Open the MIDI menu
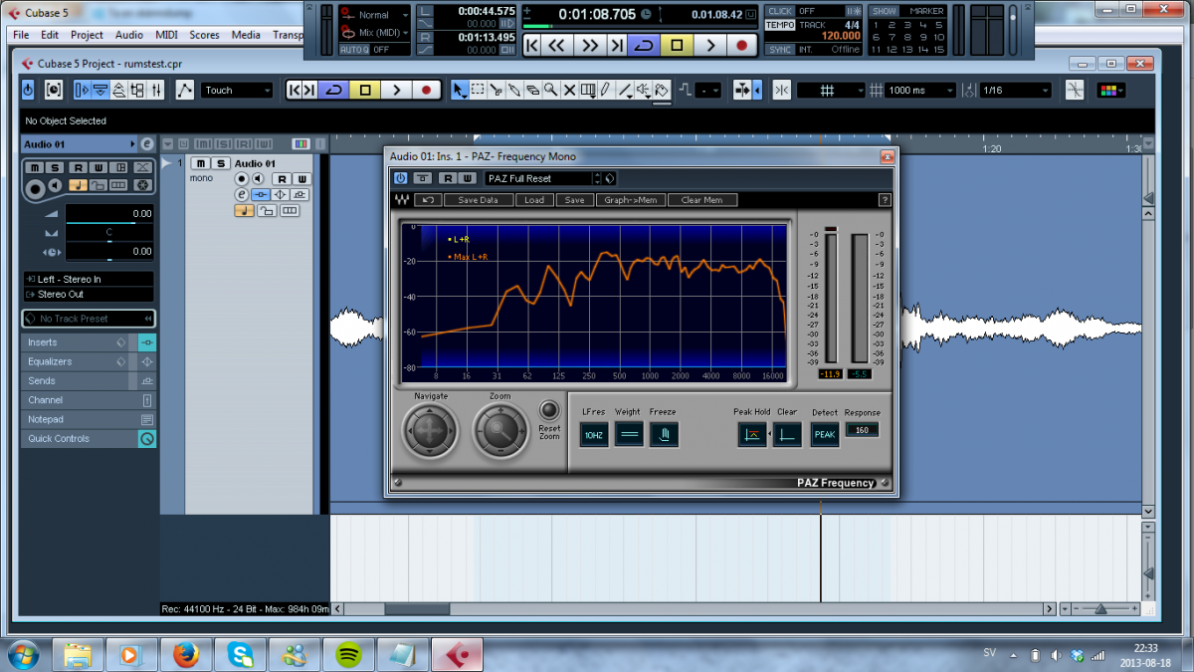1194x672 pixels. point(166,35)
